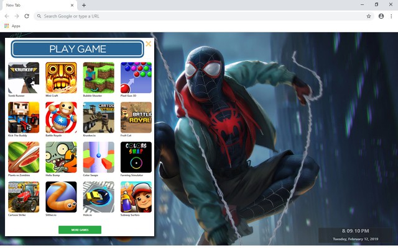Click the 'Hole.io' label
Viewport: 398px width, 248px height.
(x=88, y=215)
